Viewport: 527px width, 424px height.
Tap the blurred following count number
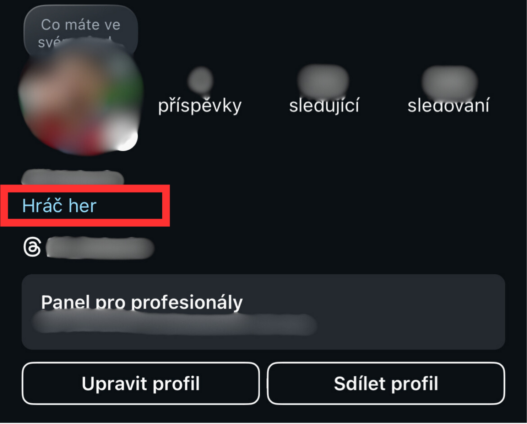click(x=449, y=82)
